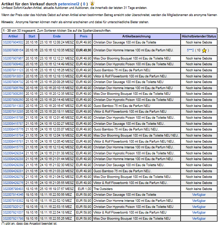
Task: Open item number 332007920127
Action: click(13, 206)
